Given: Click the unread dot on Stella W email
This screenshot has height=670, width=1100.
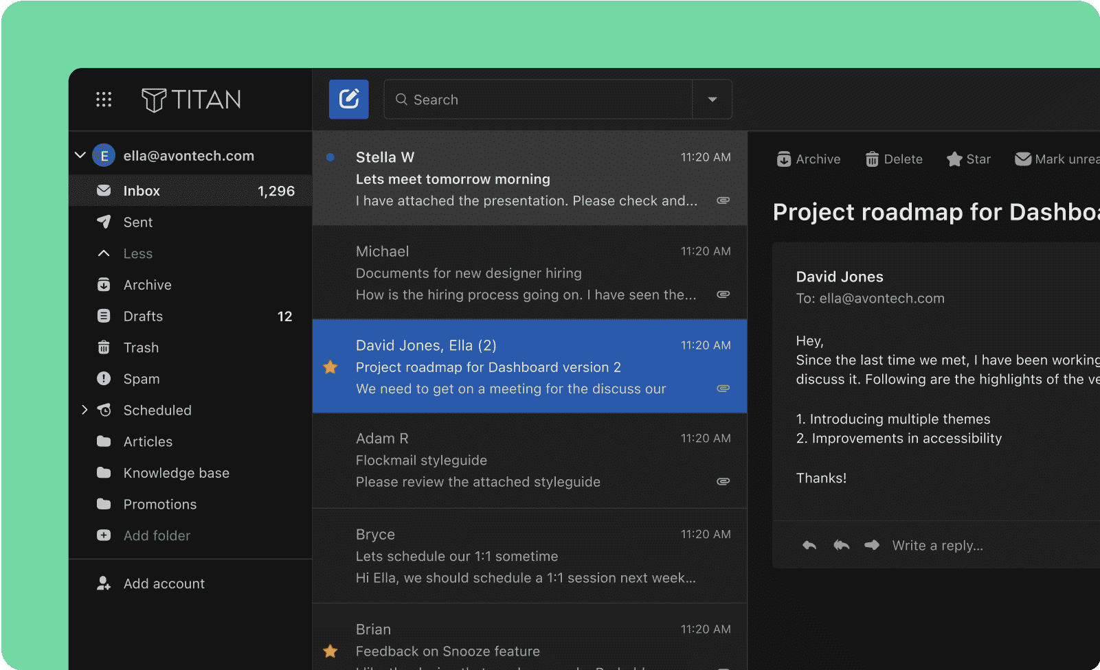Looking at the screenshot, I should click(330, 157).
